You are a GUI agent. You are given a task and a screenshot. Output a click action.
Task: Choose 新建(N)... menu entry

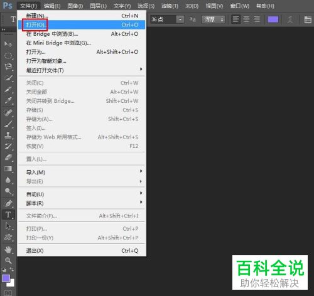click(x=82, y=16)
